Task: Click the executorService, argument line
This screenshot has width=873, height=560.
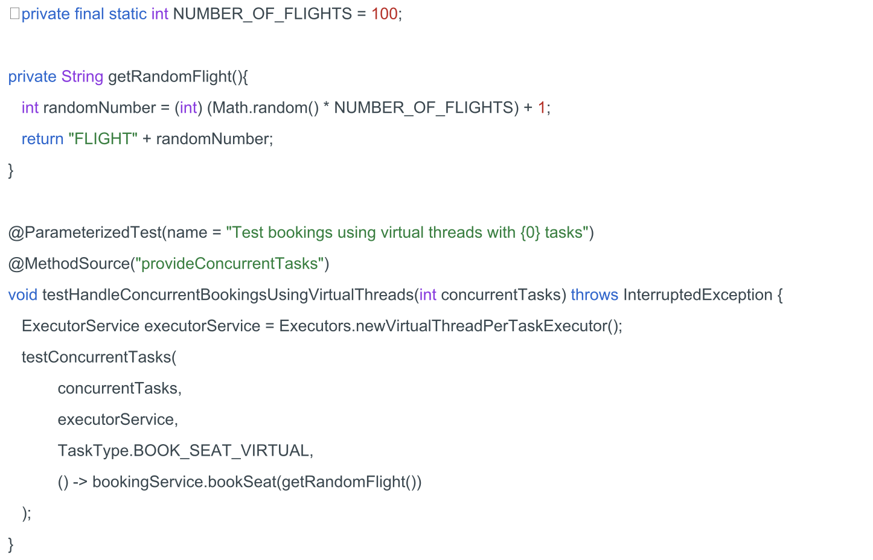Action: [118, 419]
